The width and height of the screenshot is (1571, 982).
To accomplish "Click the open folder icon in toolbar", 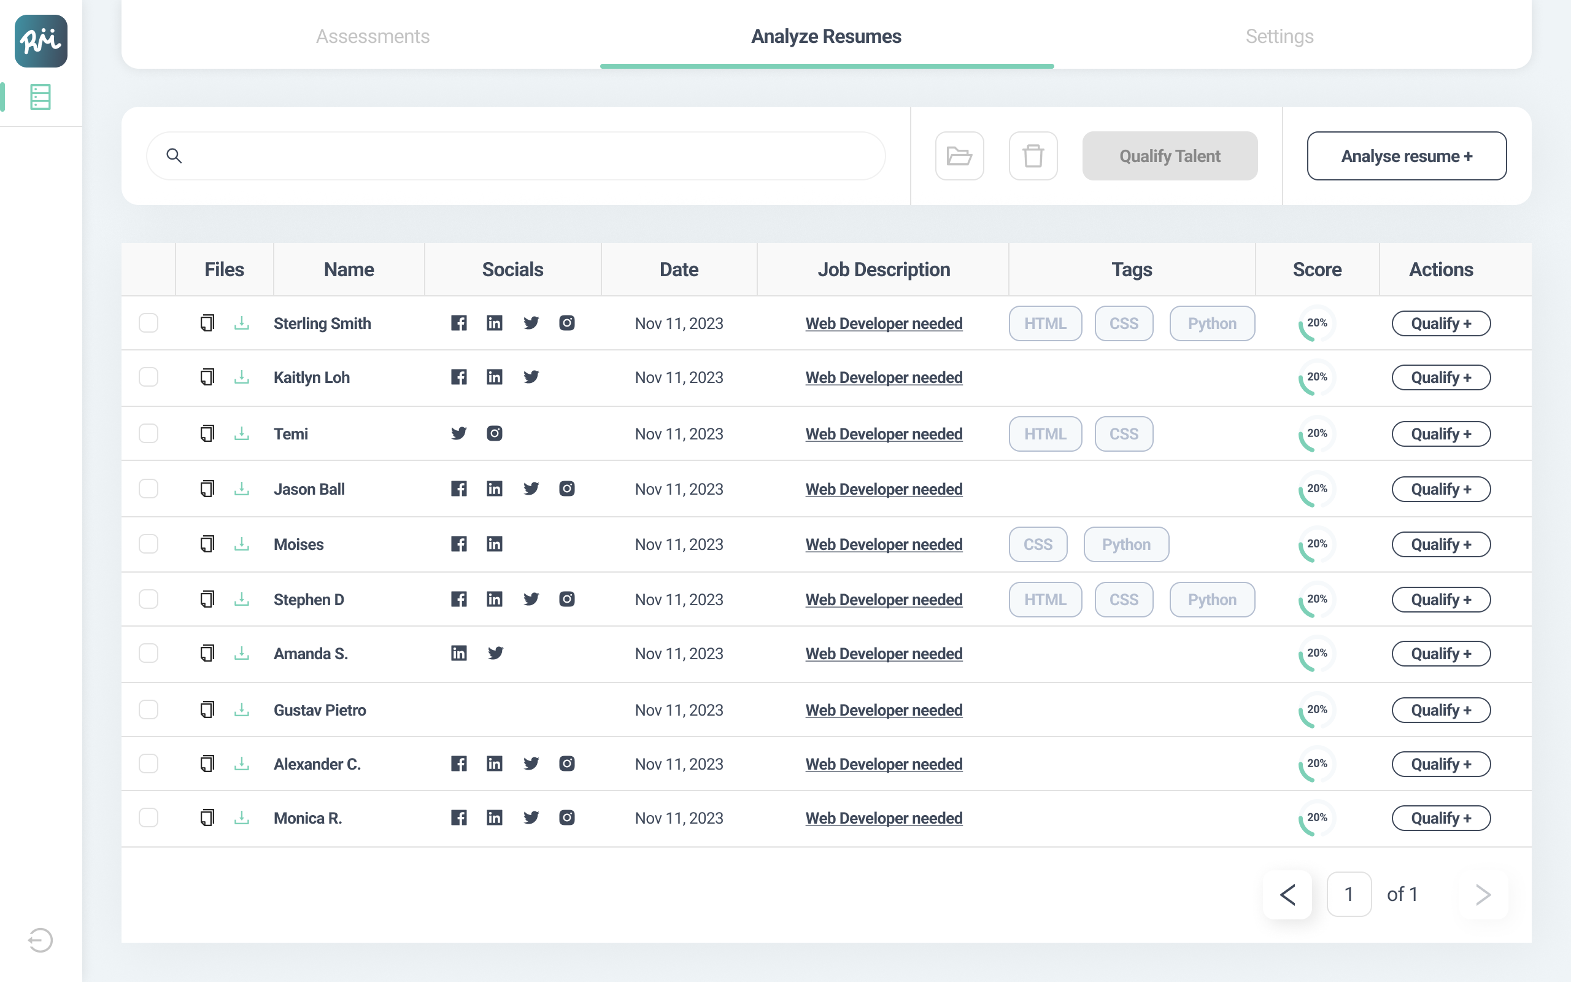I will 959,156.
